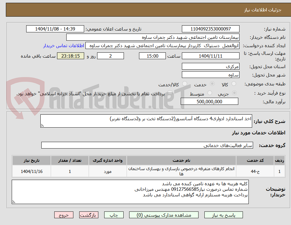Click the deadline date field 1404/11/11
The height and width of the screenshot is (225, 291).
pyautogui.click(x=211, y=56)
